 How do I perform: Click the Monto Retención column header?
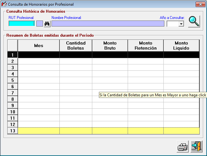(x=146, y=45)
